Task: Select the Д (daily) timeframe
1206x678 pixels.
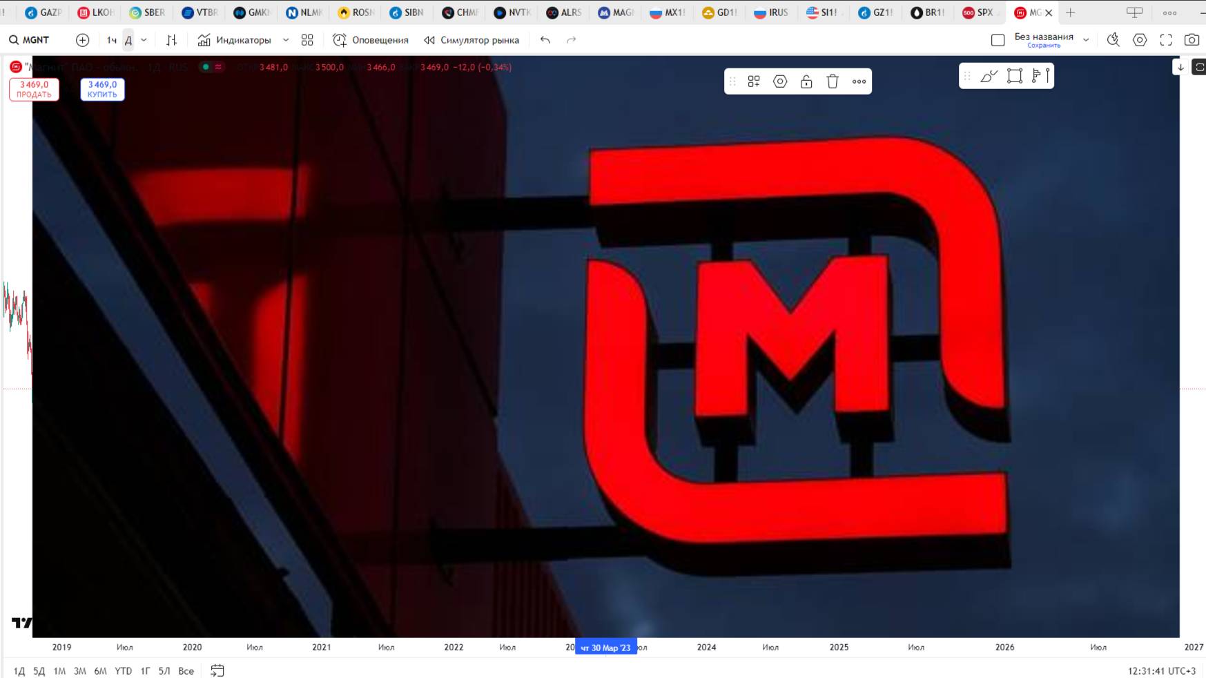Action: 128,40
